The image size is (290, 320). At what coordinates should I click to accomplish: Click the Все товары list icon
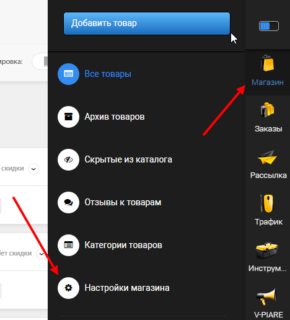click(x=68, y=74)
